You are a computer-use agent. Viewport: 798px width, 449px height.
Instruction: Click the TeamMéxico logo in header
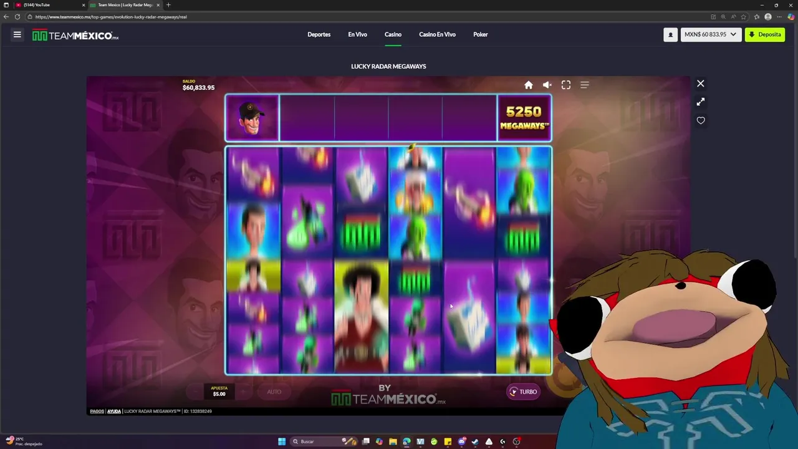pyautogui.click(x=75, y=36)
